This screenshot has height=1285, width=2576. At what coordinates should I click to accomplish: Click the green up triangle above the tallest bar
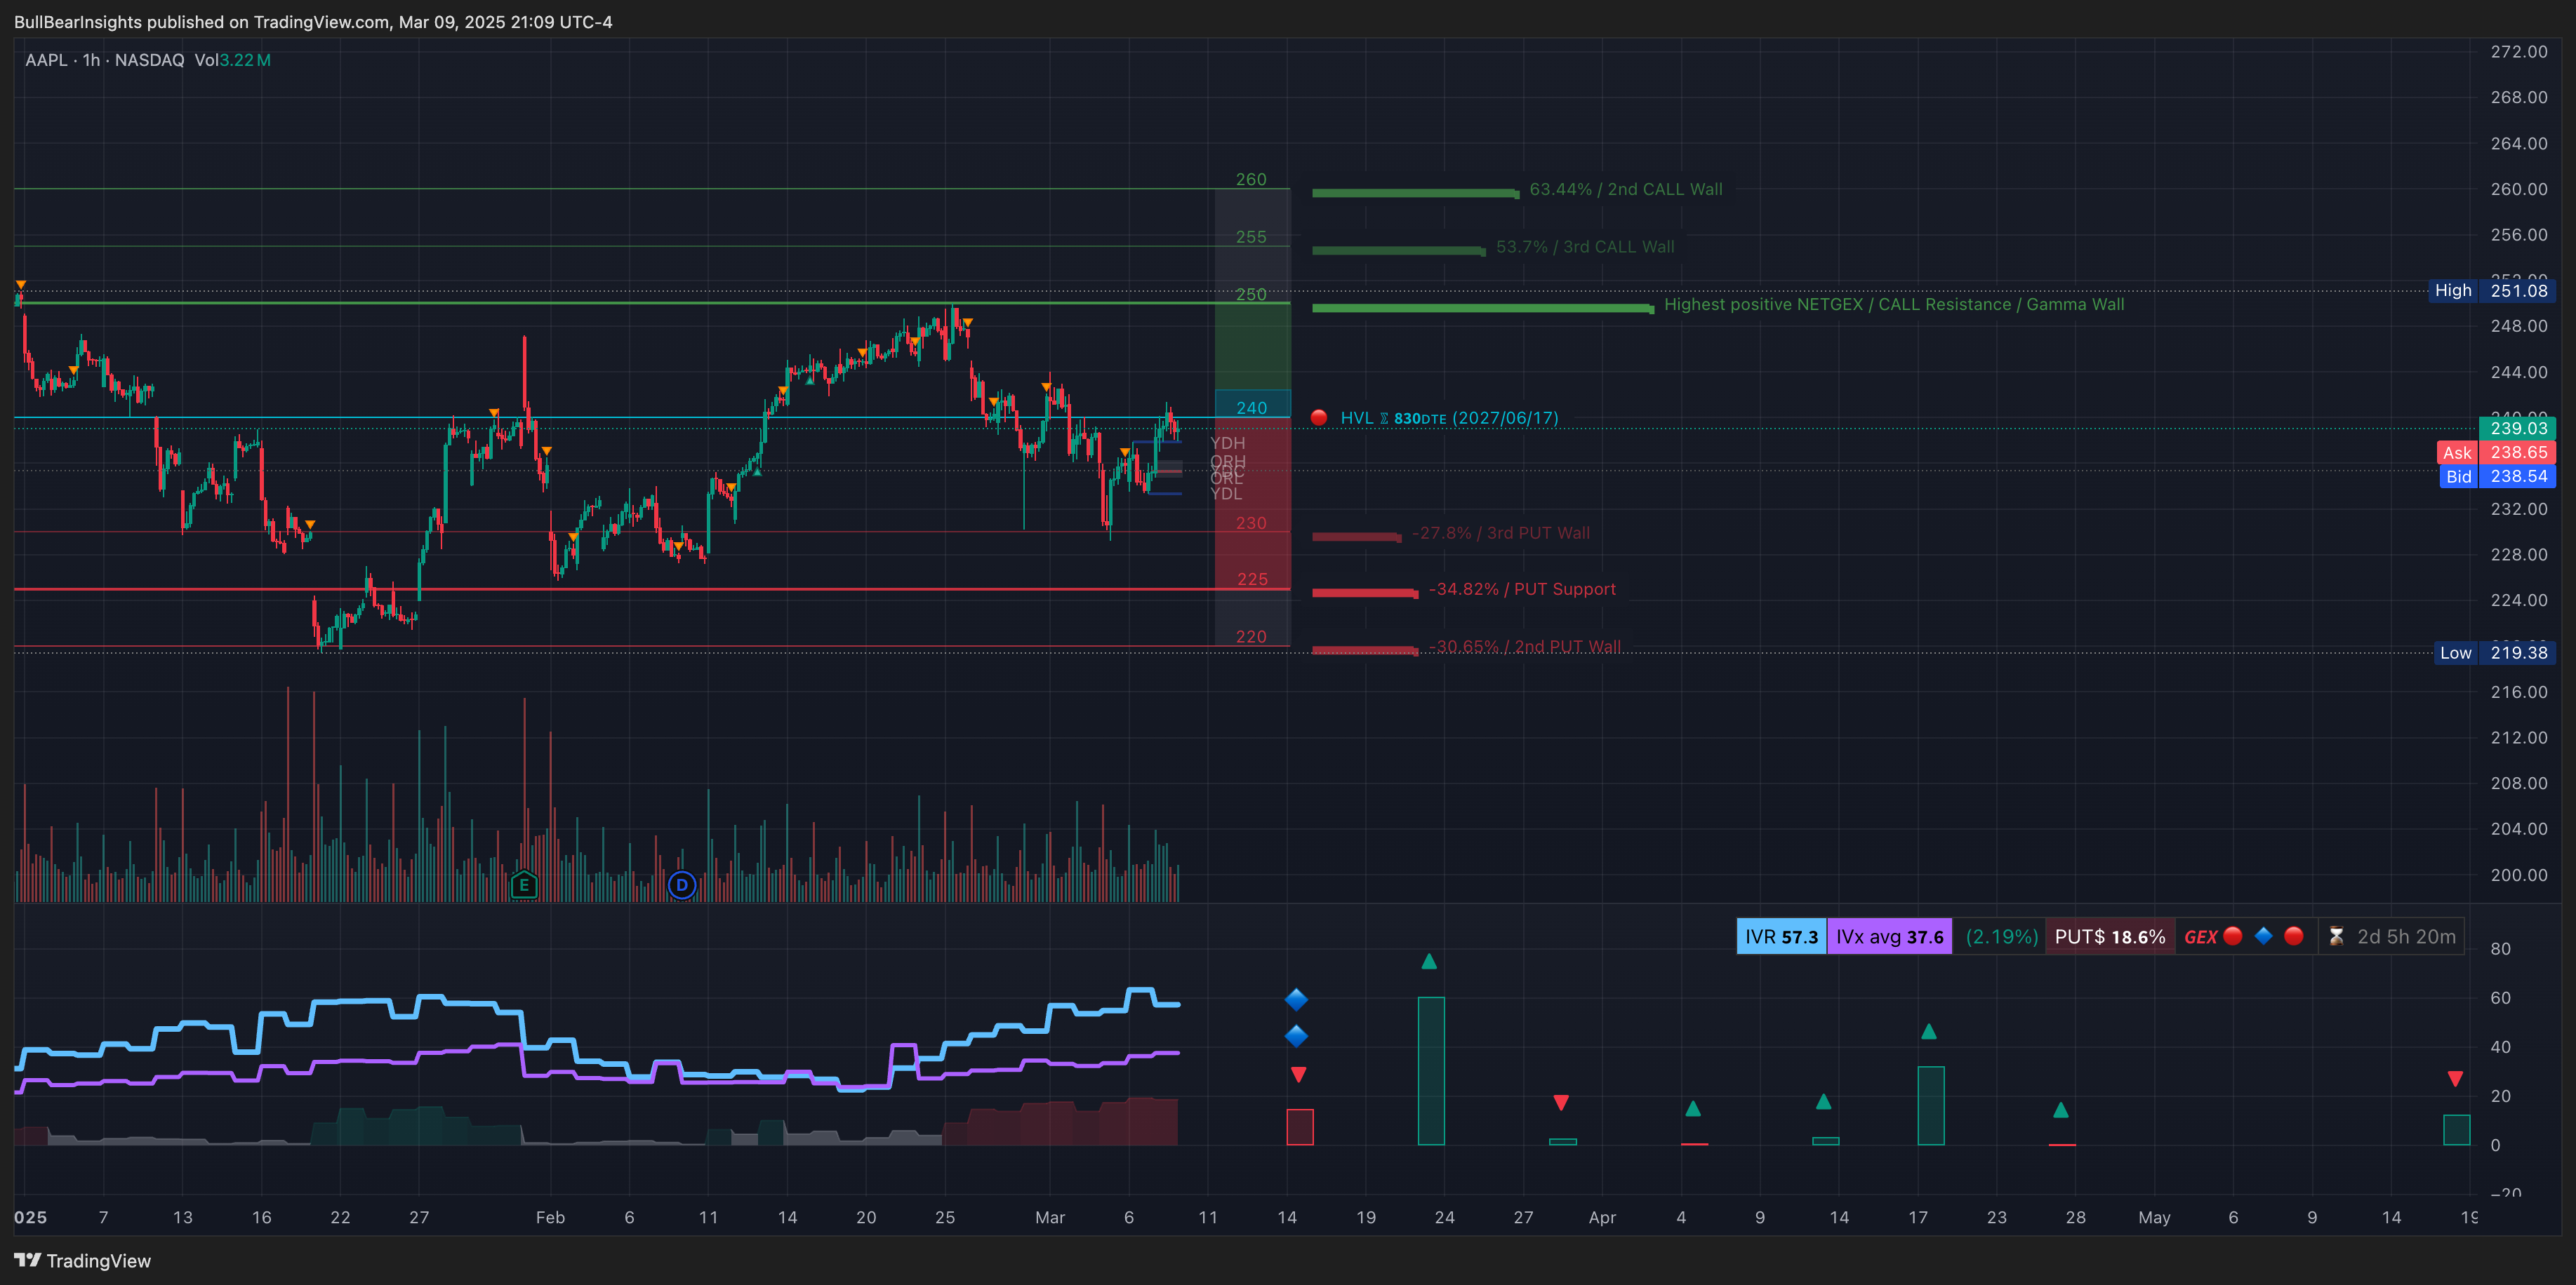pos(1429,961)
